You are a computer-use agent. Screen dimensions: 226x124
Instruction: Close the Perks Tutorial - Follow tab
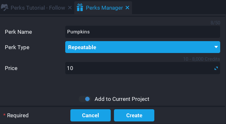[70, 8]
